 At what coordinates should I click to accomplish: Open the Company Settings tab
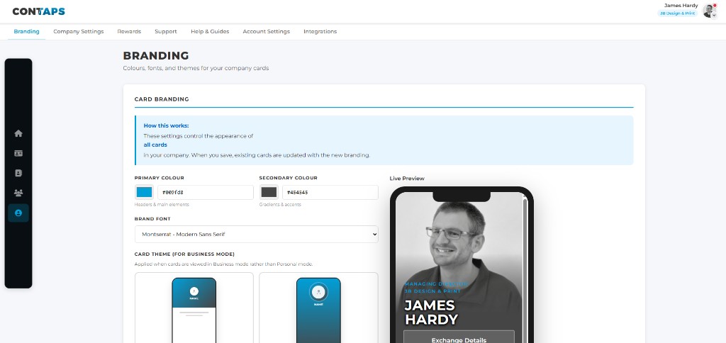pos(78,31)
